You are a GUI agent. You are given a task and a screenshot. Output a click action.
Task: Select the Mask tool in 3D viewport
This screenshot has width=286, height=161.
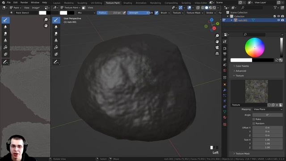pos(56,54)
